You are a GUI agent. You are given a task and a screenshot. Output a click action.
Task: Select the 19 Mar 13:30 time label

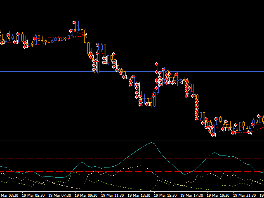140,195
